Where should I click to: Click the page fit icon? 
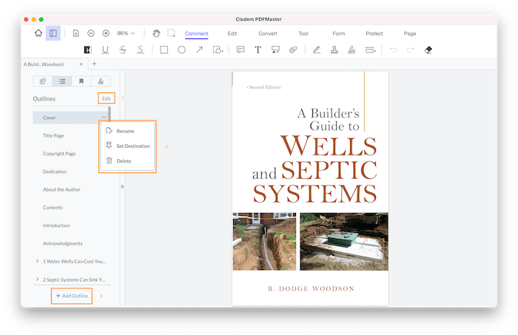click(75, 33)
